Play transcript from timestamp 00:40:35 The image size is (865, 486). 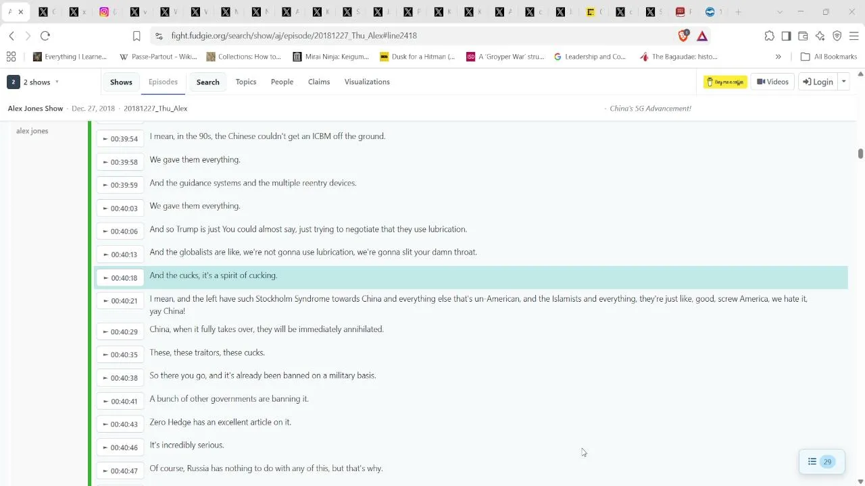(120, 355)
